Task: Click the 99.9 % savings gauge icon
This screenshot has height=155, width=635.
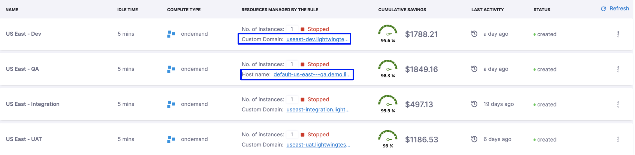Action: 388,101
